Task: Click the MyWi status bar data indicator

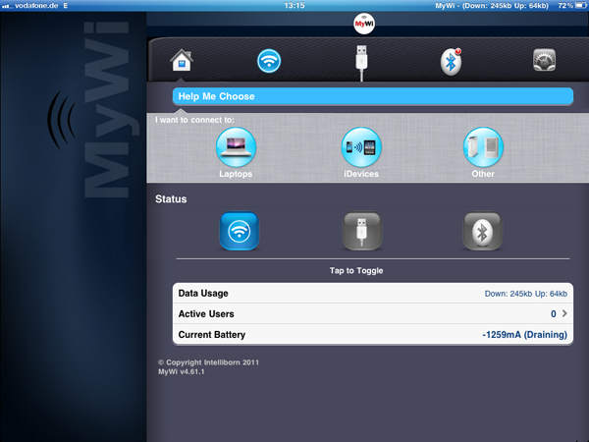Action: pos(492,6)
